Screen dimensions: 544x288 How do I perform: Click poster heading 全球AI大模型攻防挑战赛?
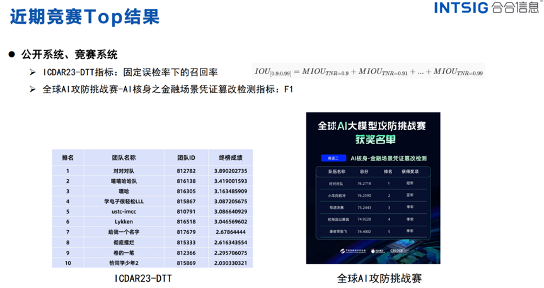tap(372, 126)
